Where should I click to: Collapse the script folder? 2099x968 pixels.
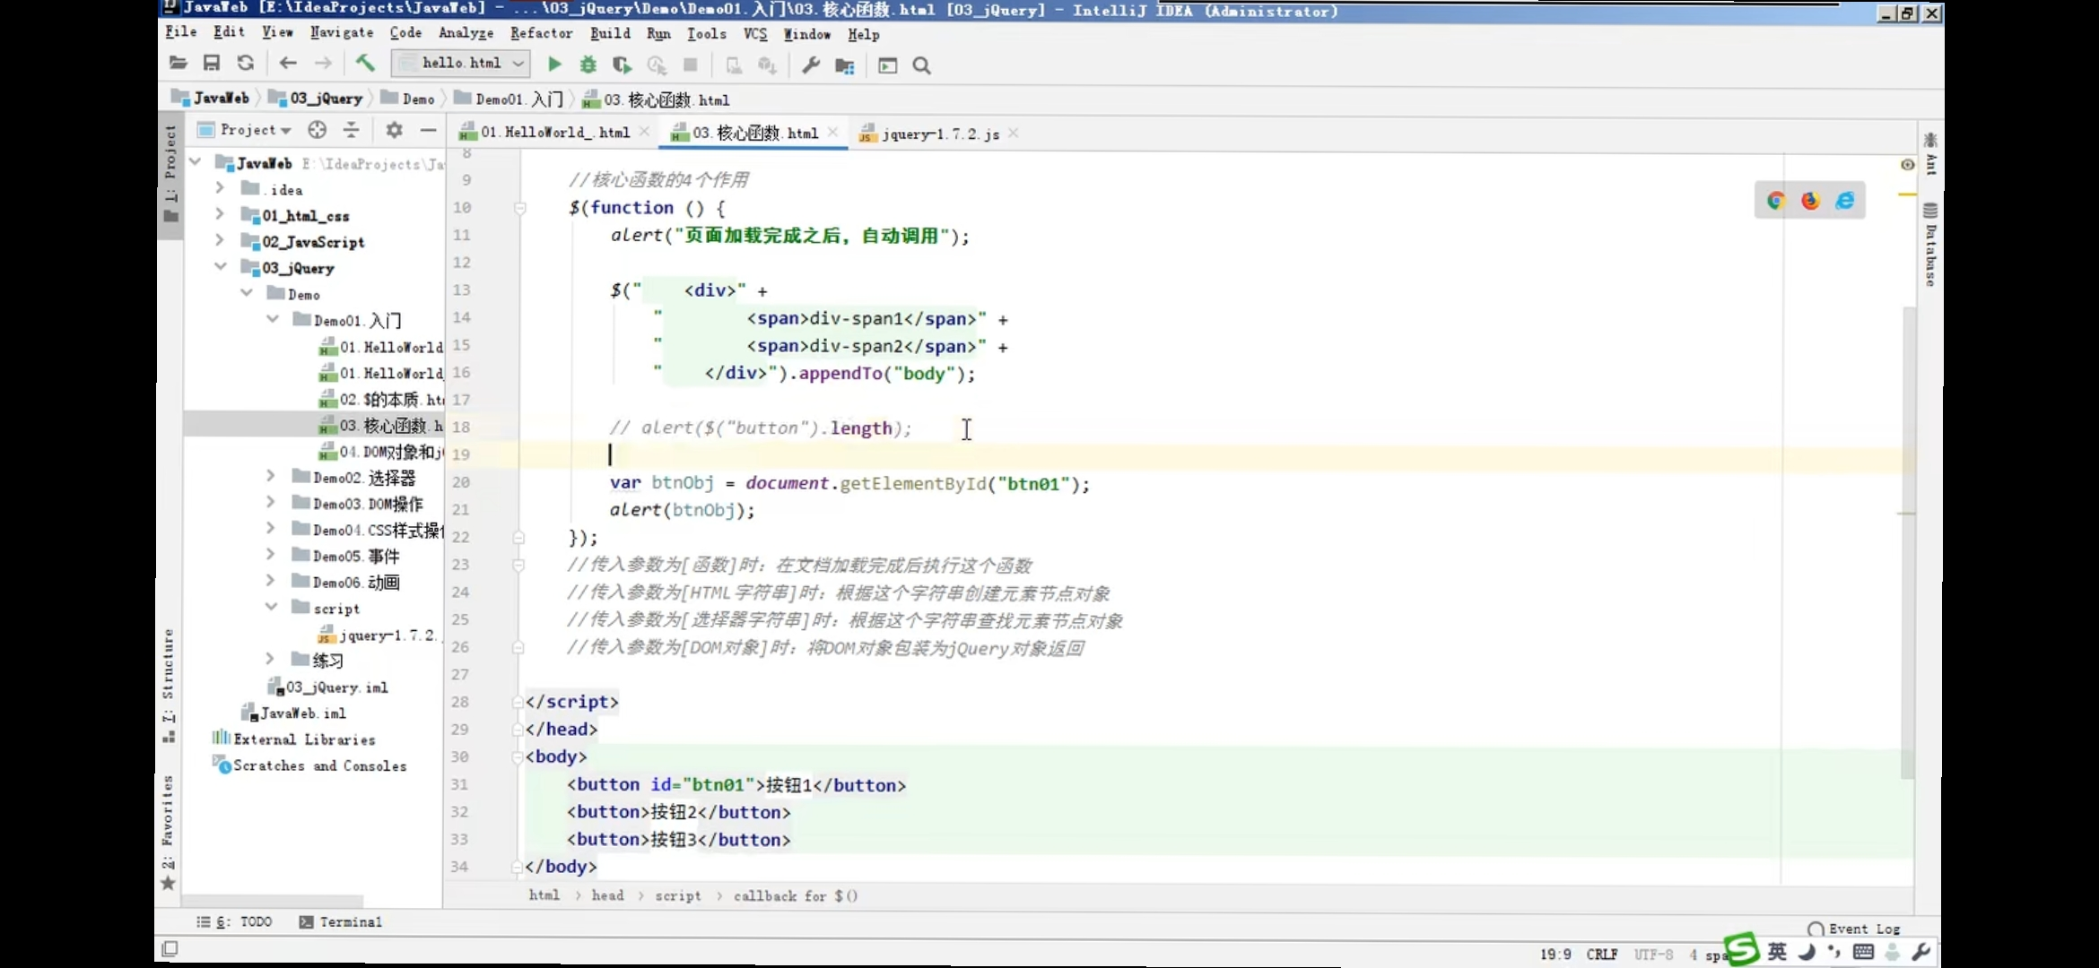(271, 607)
